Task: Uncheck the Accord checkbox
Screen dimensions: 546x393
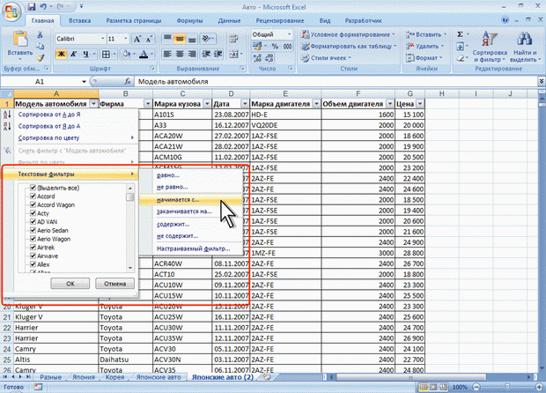Action: point(33,196)
